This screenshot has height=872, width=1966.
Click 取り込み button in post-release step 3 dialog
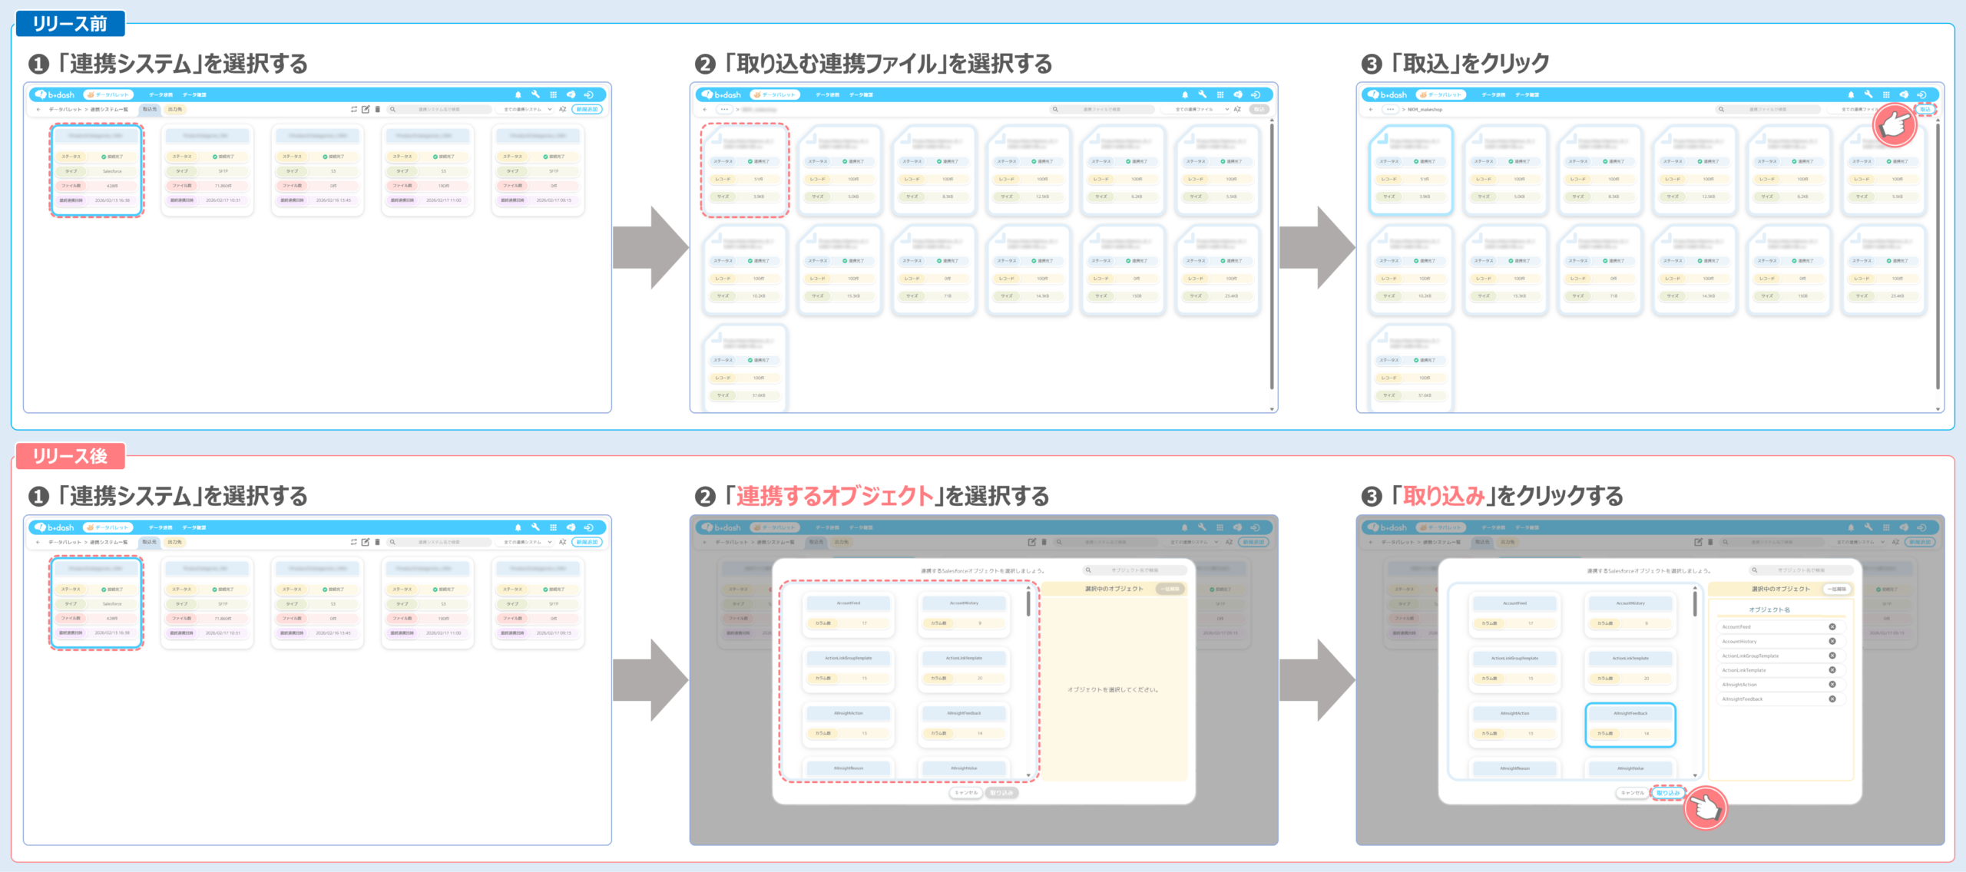1668,793
